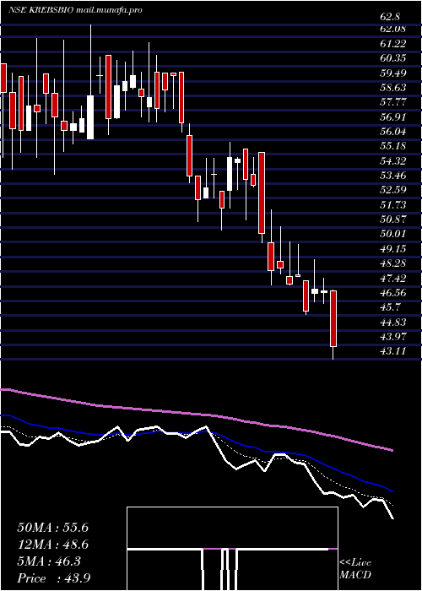Click the 43.11 price label

(x=393, y=351)
